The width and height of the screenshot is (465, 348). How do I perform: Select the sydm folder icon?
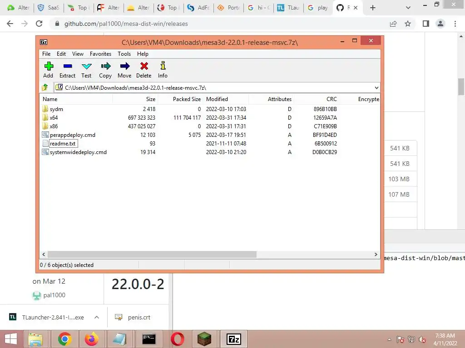tap(45, 109)
